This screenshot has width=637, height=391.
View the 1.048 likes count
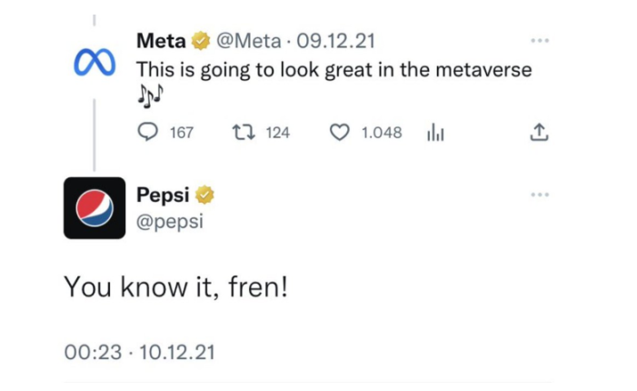pyautogui.click(x=382, y=133)
